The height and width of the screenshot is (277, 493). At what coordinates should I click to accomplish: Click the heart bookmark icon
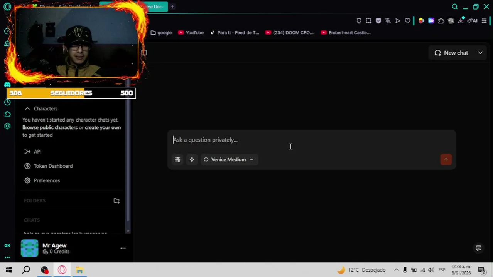coord(407,21)
